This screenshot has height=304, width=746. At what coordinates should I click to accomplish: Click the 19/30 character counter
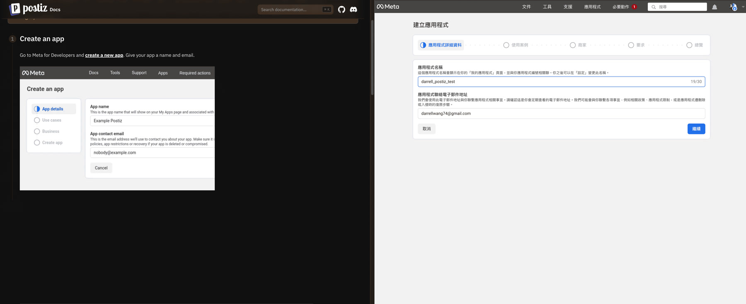(696, 81)
